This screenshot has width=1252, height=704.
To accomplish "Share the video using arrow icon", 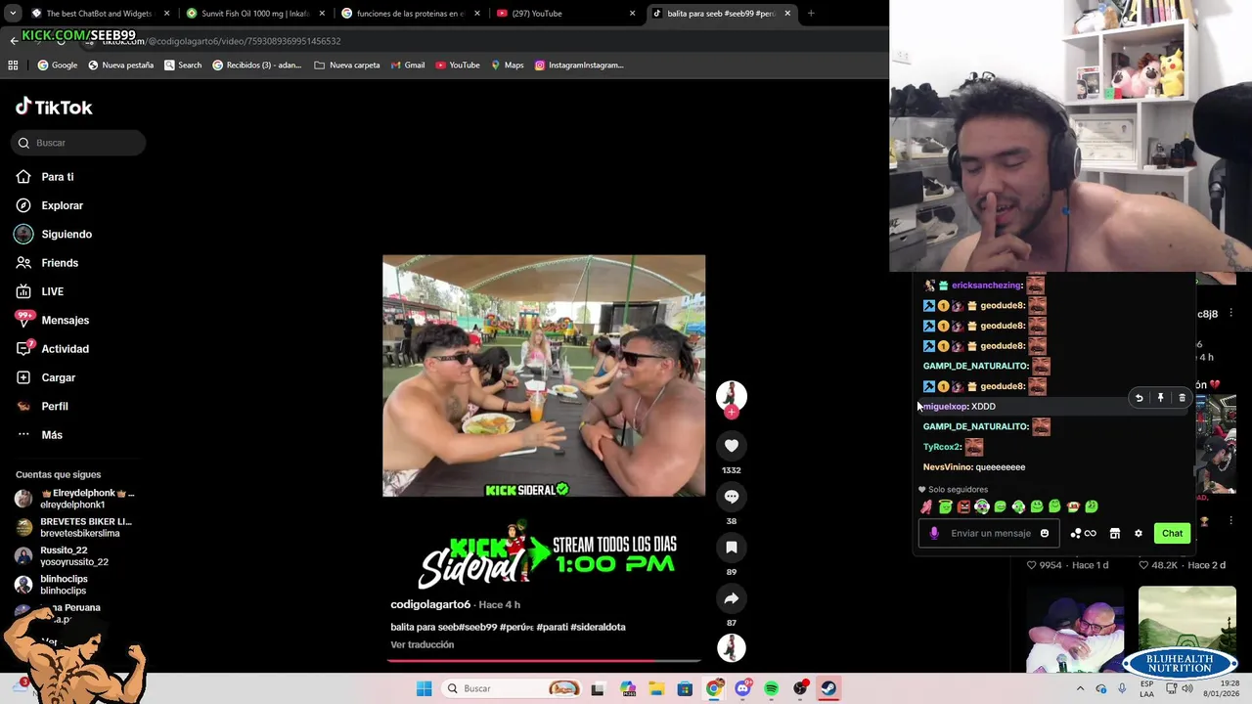I will [x=731, y=598].
